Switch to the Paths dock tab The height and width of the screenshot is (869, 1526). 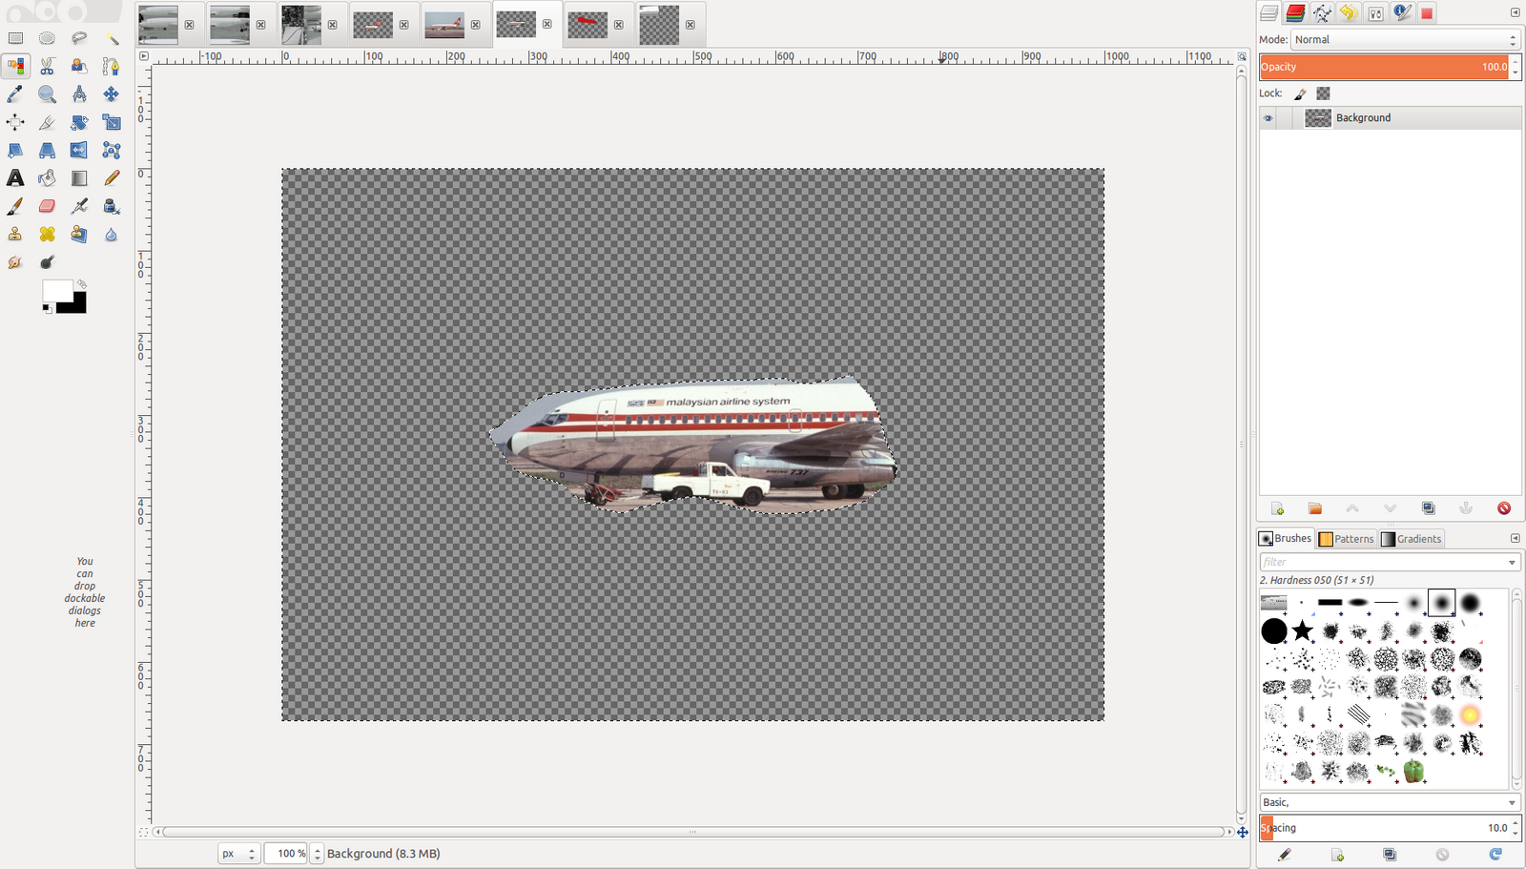pyautogui.click(x=1322, y=12)
